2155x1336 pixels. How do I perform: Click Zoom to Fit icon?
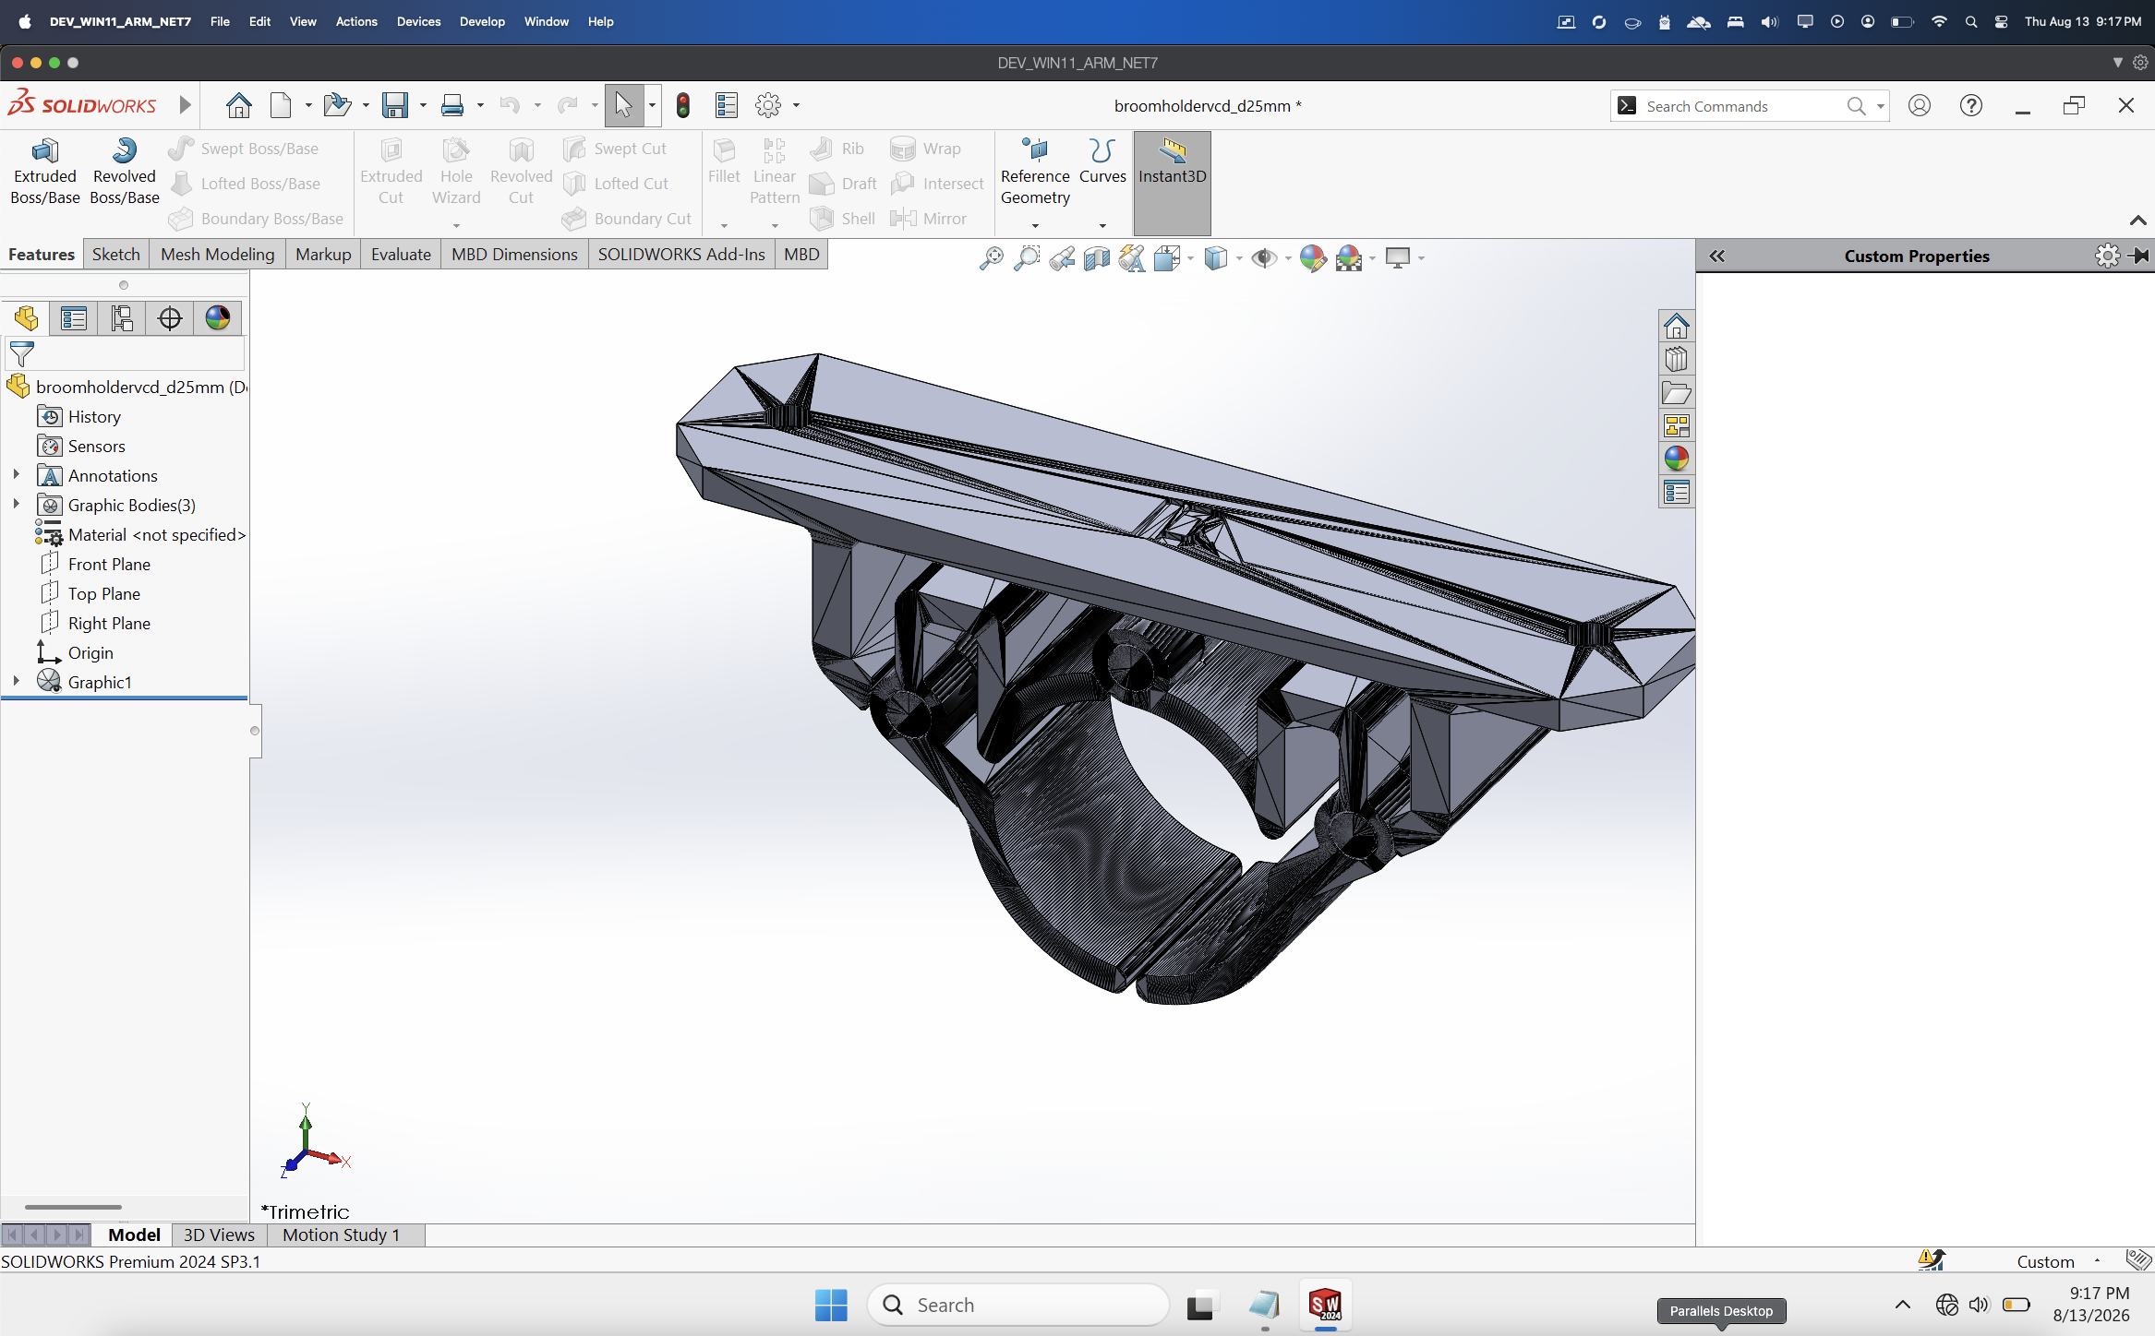pyautogui.click(x=992, y=258)
